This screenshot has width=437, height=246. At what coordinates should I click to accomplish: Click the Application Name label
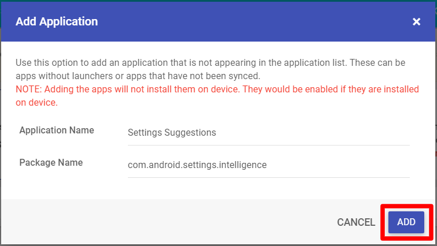click(57, 130)
